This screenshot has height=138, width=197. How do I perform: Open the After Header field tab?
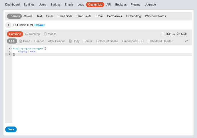[x=57, y=41]
